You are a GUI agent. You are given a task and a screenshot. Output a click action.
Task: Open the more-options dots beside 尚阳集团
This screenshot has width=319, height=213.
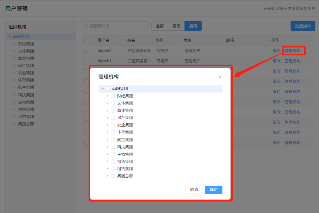[70, 36]
